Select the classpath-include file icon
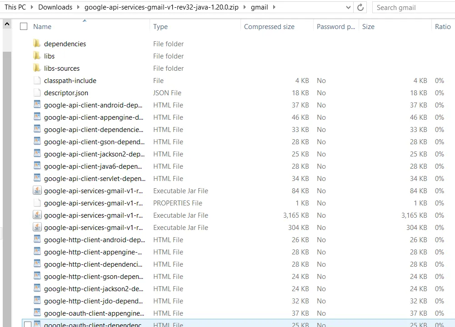The image size is (455, 327). click(x=37, y=80)
